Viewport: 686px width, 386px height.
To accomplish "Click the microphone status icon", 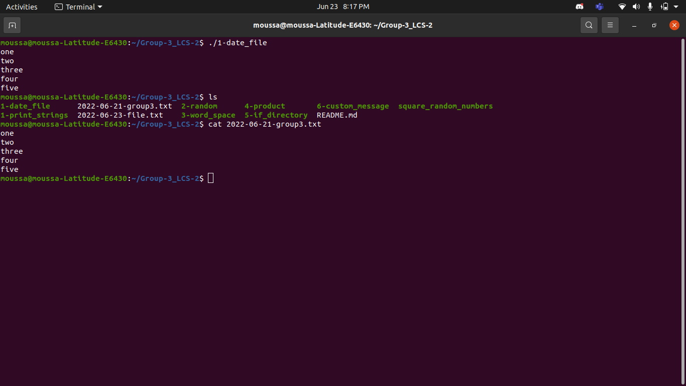I will tap(650, 7).
